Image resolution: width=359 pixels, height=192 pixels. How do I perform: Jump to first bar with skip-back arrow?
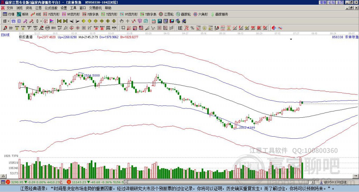[59, 21]
